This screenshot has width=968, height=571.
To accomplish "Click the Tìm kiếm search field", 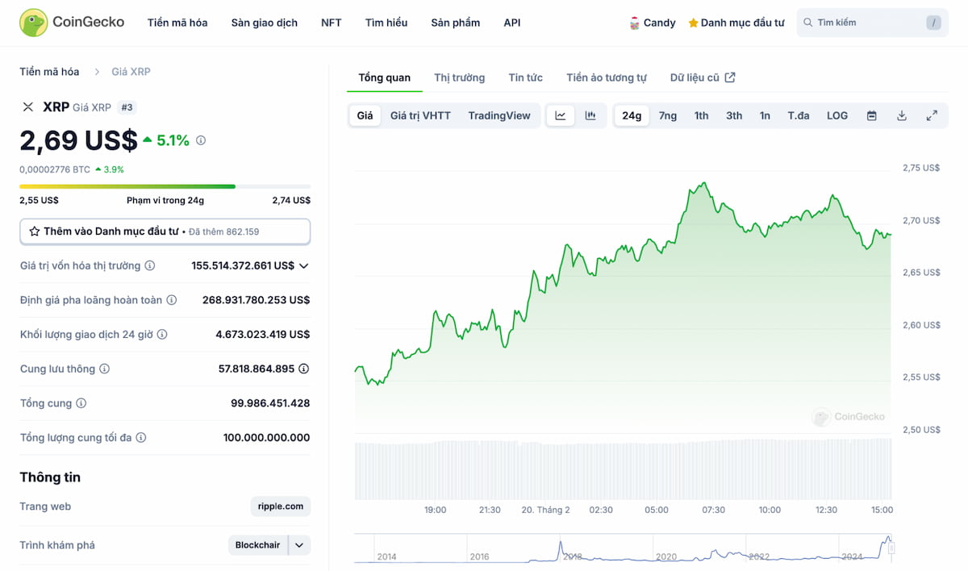I will click(x=872, y=23).
